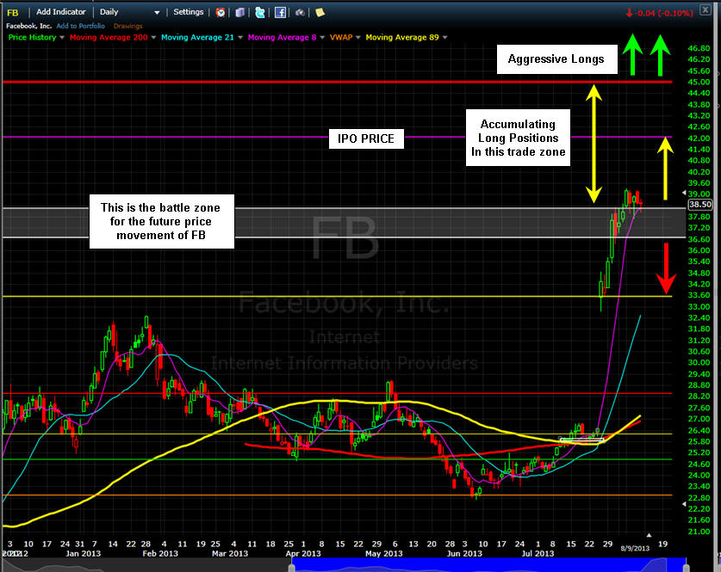Click the 8/9/2013 date marker label
Viewport: 721px width, 572px height.
(x=635, y=548)
